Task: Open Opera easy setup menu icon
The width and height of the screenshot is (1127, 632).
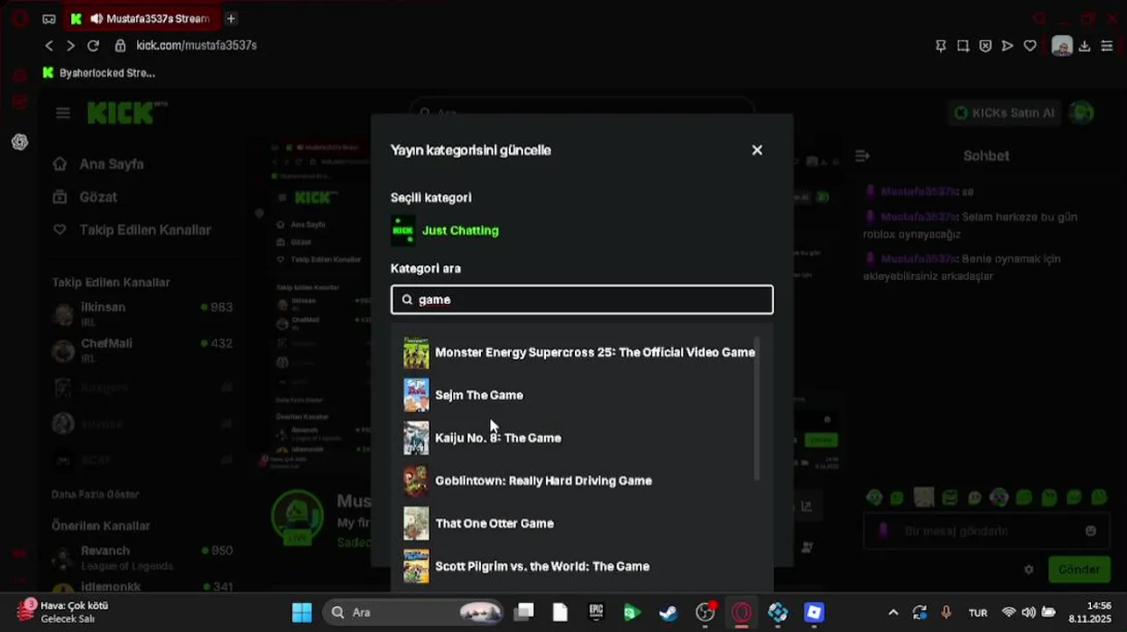Action: (x=1107, y=46)
